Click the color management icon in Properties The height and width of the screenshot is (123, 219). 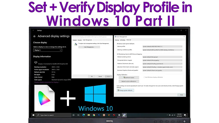[x=76, y=44]
